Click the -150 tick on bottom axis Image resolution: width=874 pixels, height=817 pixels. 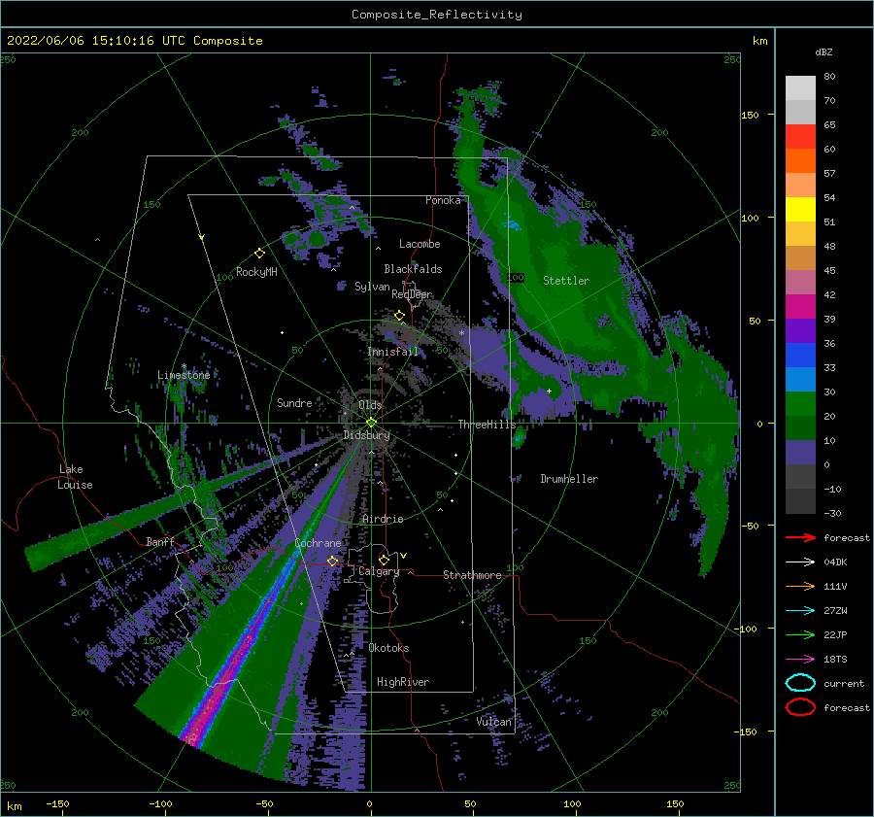(x=57, y=803)
